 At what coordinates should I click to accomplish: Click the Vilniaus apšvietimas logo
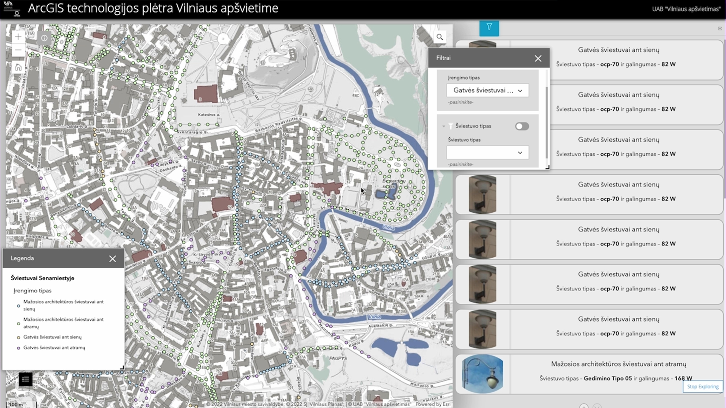point(12,8)
